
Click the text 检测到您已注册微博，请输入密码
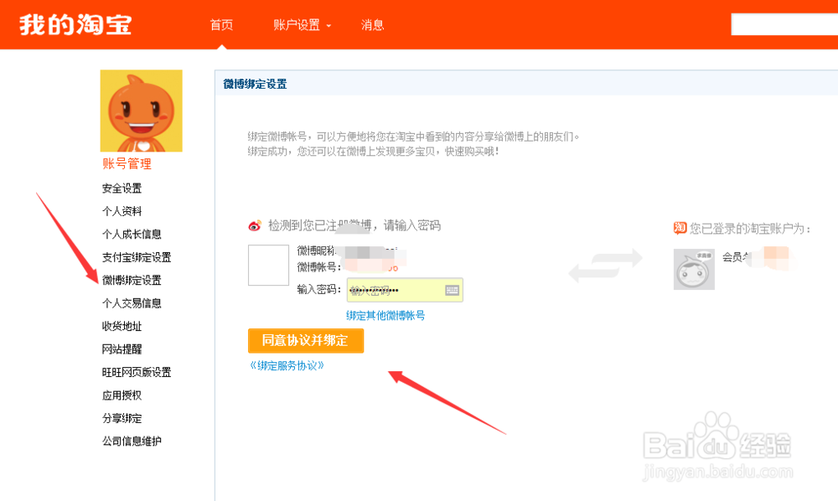click(x=354, y=225)
